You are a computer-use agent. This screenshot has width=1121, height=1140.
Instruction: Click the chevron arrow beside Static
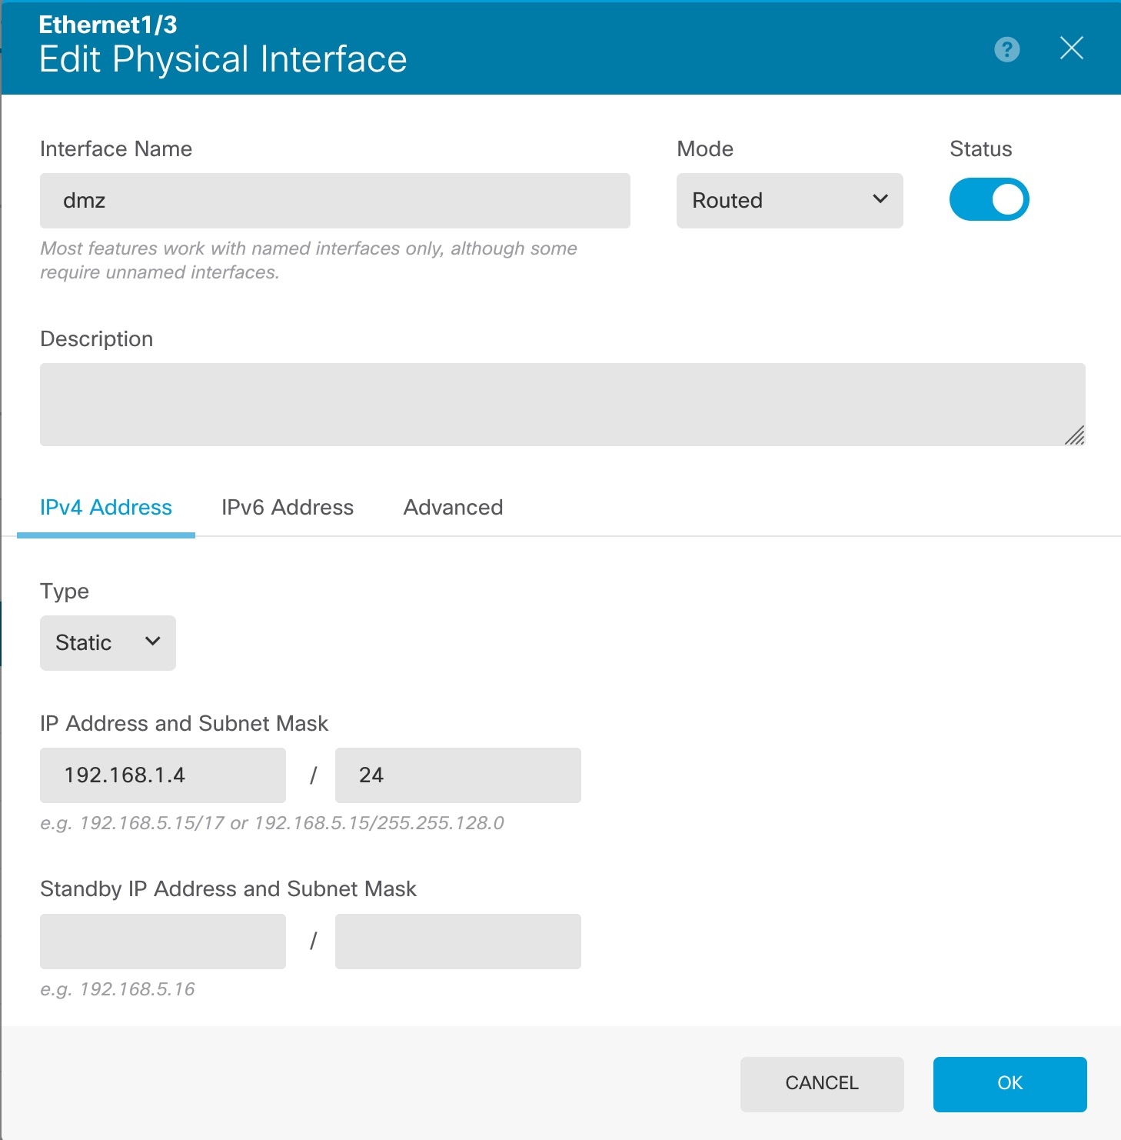153,642
